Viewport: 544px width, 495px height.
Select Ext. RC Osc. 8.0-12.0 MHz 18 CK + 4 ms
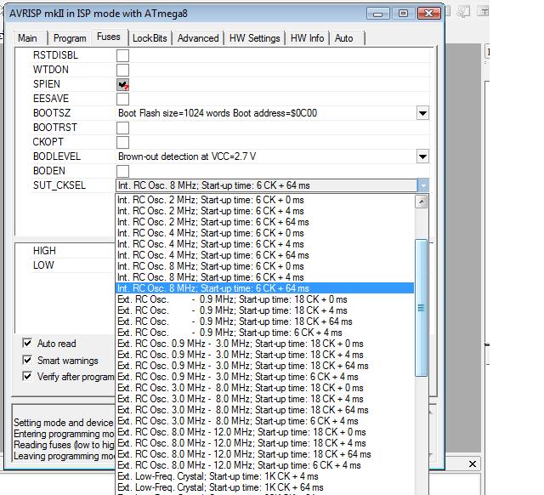click(x=264, y=443)
